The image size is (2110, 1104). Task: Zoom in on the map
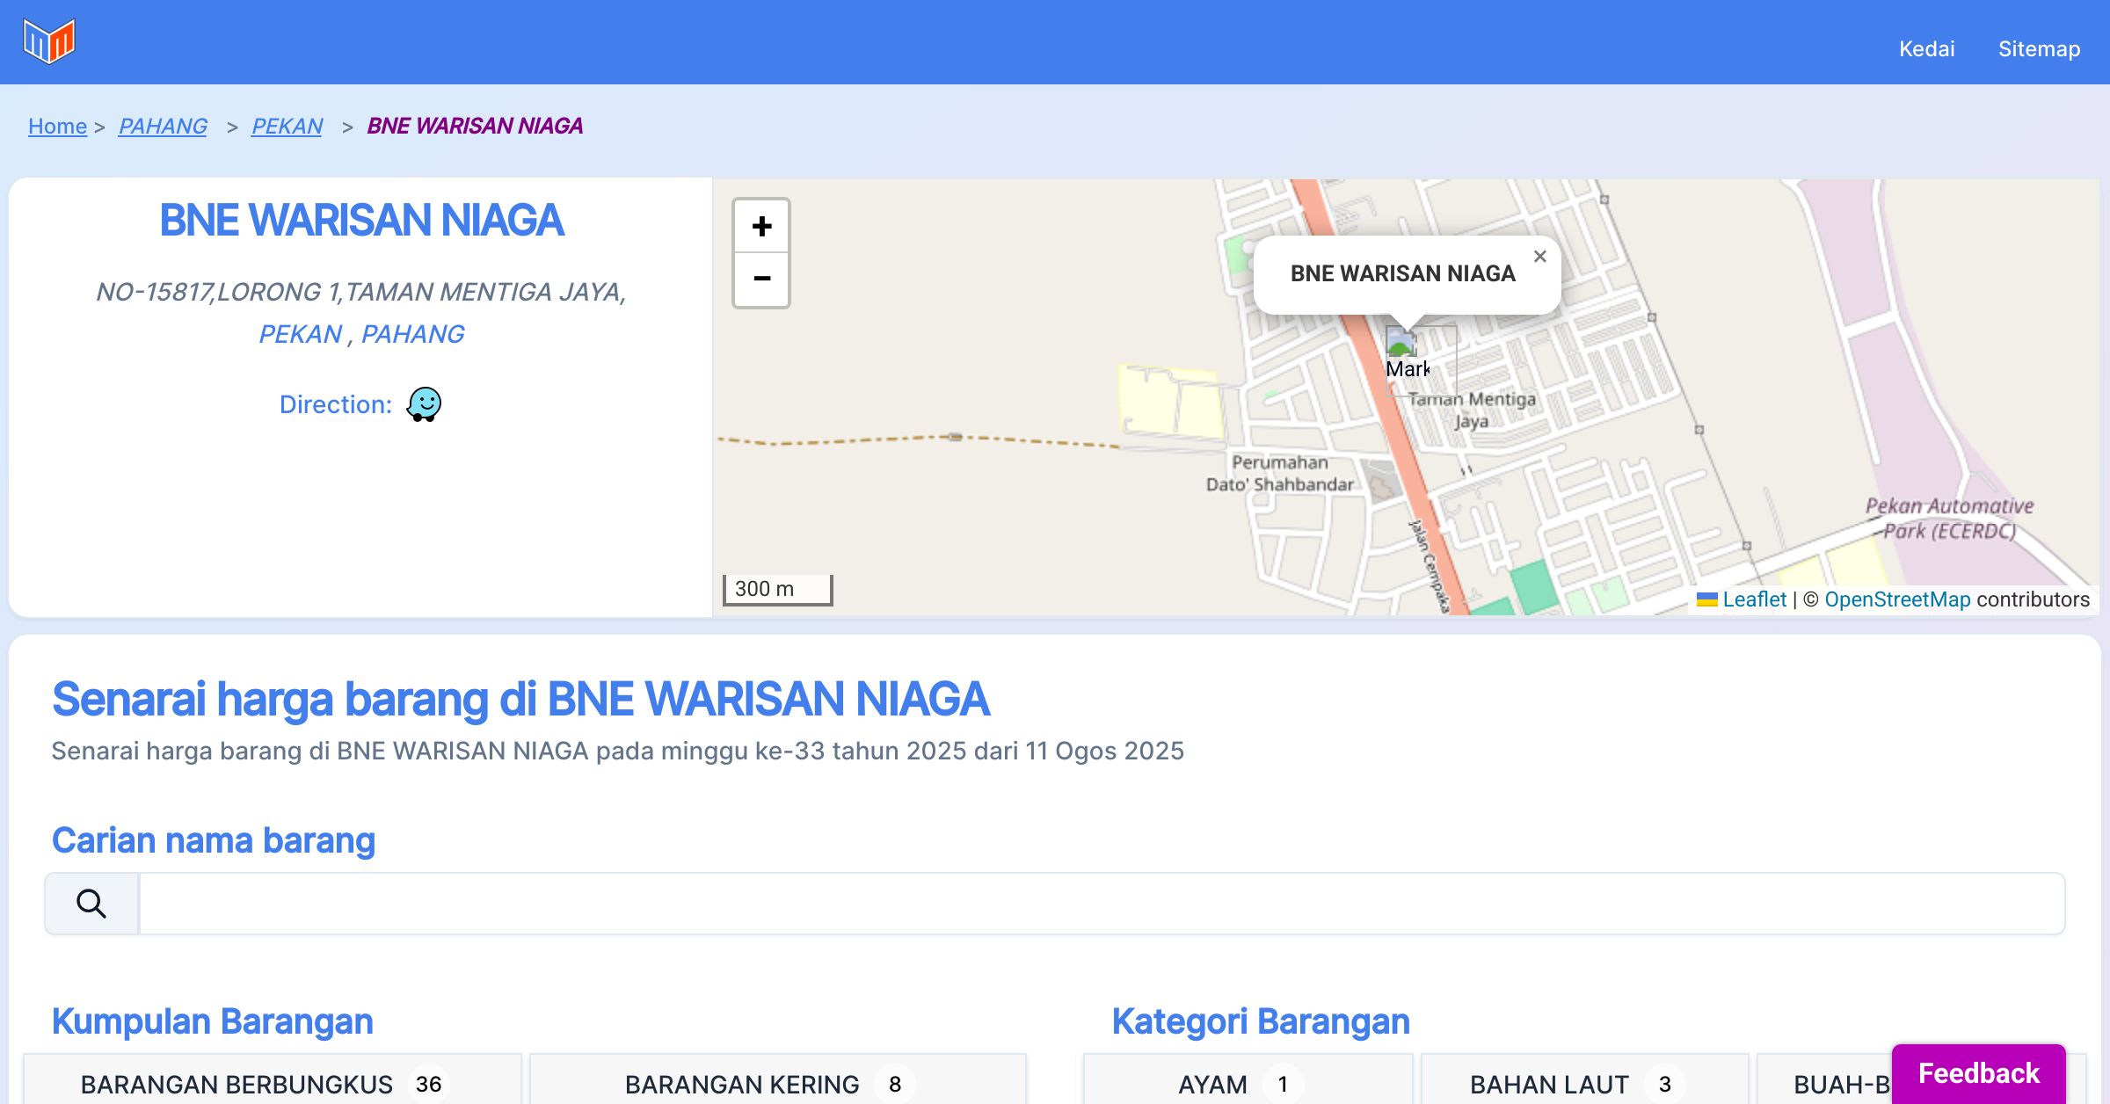(x=761, y=227)
